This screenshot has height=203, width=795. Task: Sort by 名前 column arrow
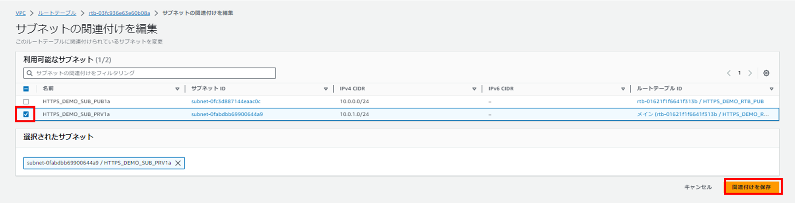point(177,89)
